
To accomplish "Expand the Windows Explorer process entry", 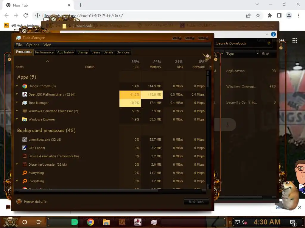I will point(17,119).
